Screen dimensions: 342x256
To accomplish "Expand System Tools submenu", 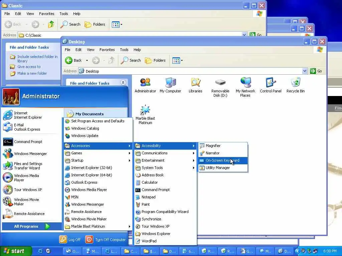I will pyautogui.click(x=165, y=168).
